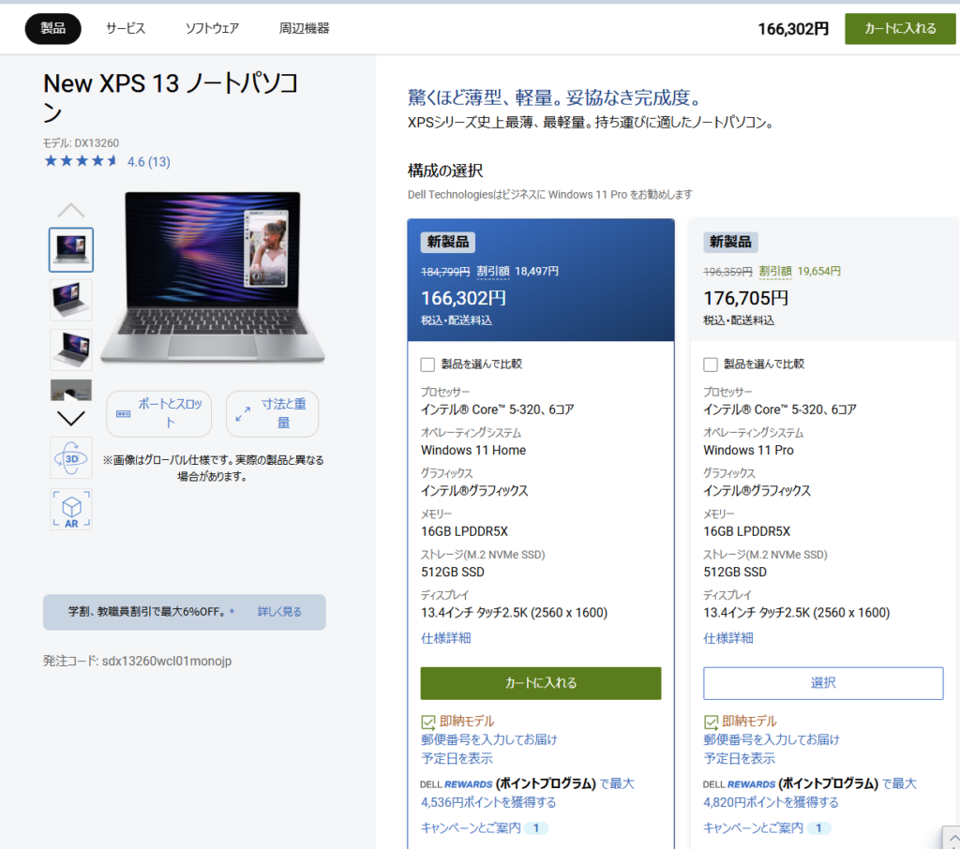
Task: Click 4,536円ポイントを獲得する link
Action: click(x=488, y=802)
